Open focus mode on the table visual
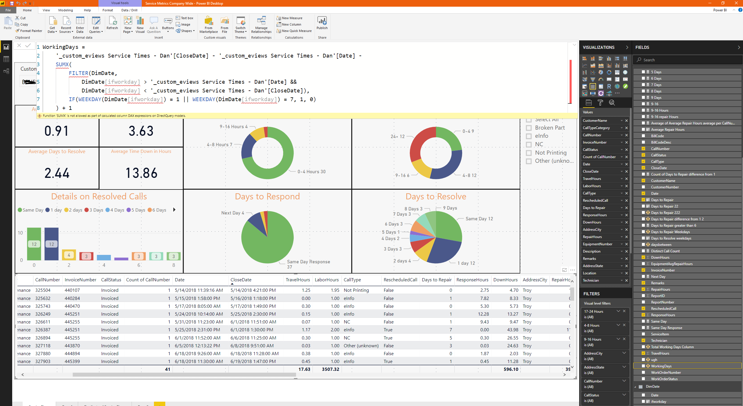743x406 pixels. 564,270
